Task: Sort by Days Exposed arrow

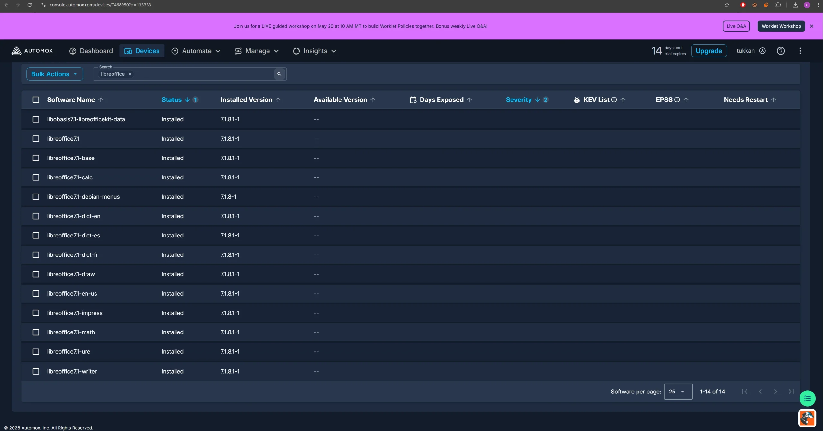Action: (x=469, y=100)
